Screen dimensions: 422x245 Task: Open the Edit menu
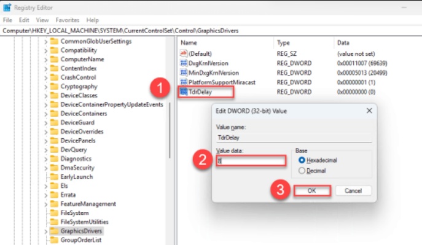pos(24,20)
